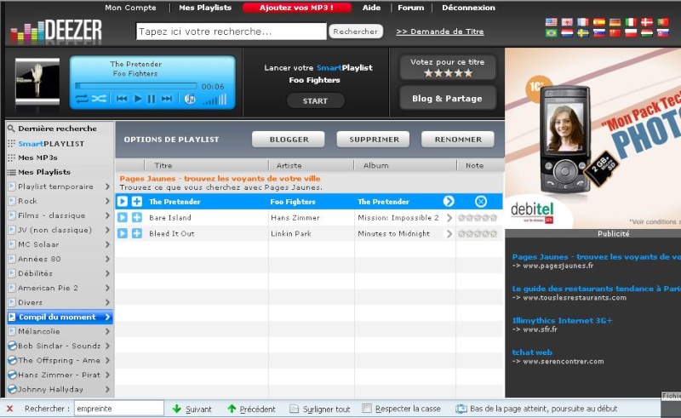Expand the Playlist temporaire chevron
The width and height of the screenshot is (681, 418).
108,186
